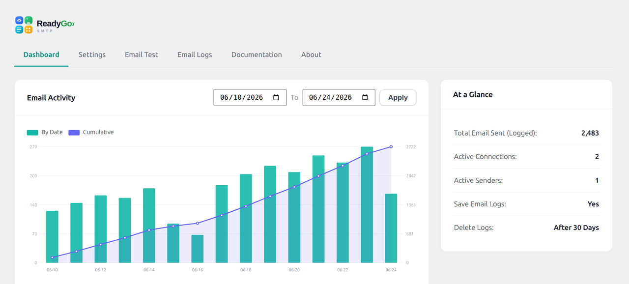This screenshot has height=284, width=629.
Task: Toggle the By Date legend swatch
Action: tap(32, 132)
